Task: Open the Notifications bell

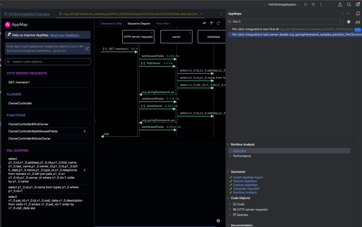Action: coord(357,14)
